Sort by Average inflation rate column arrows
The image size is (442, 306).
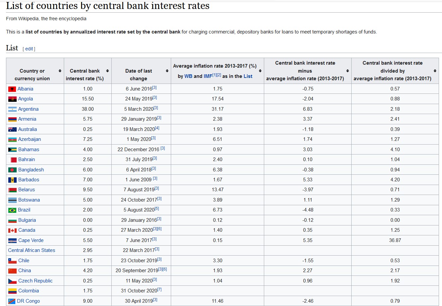260,71
